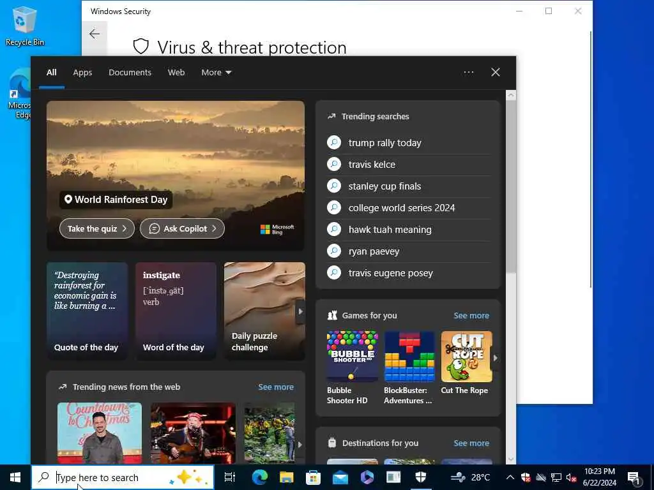Search for stanley cup finals
654x490 pixels.
tap(384, 186)
